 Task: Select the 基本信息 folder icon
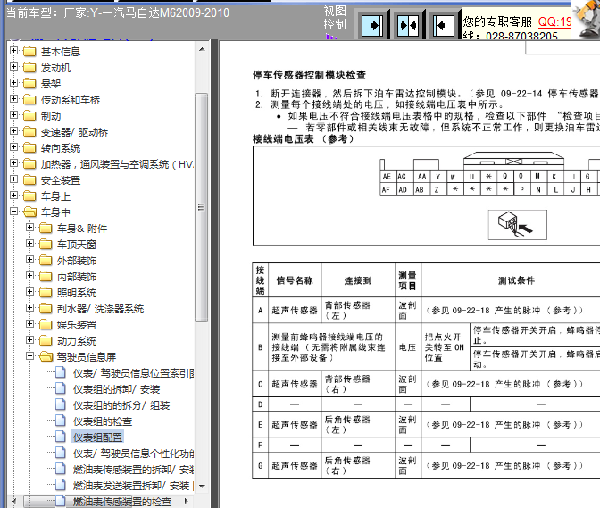[x=29, y=51]
